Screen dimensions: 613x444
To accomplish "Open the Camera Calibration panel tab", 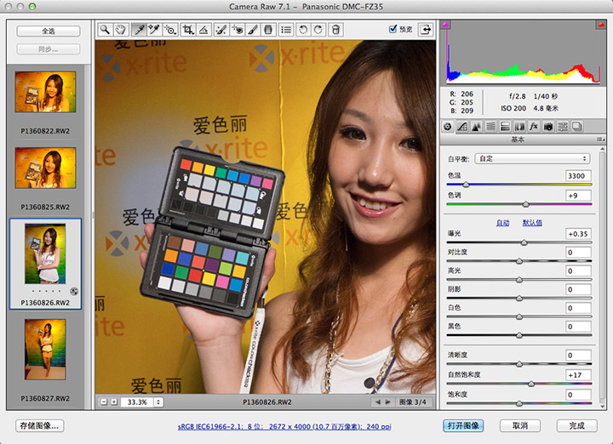I will (548, 126).
